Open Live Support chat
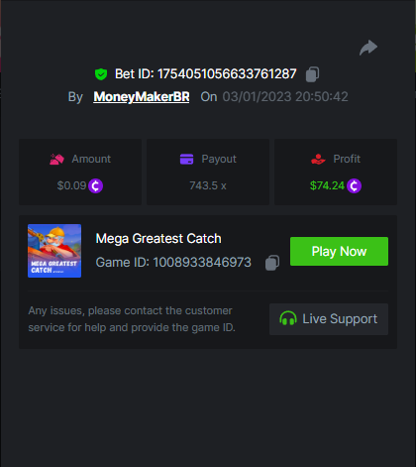Screen dimensions: 416x467 (x=329, y=319)
